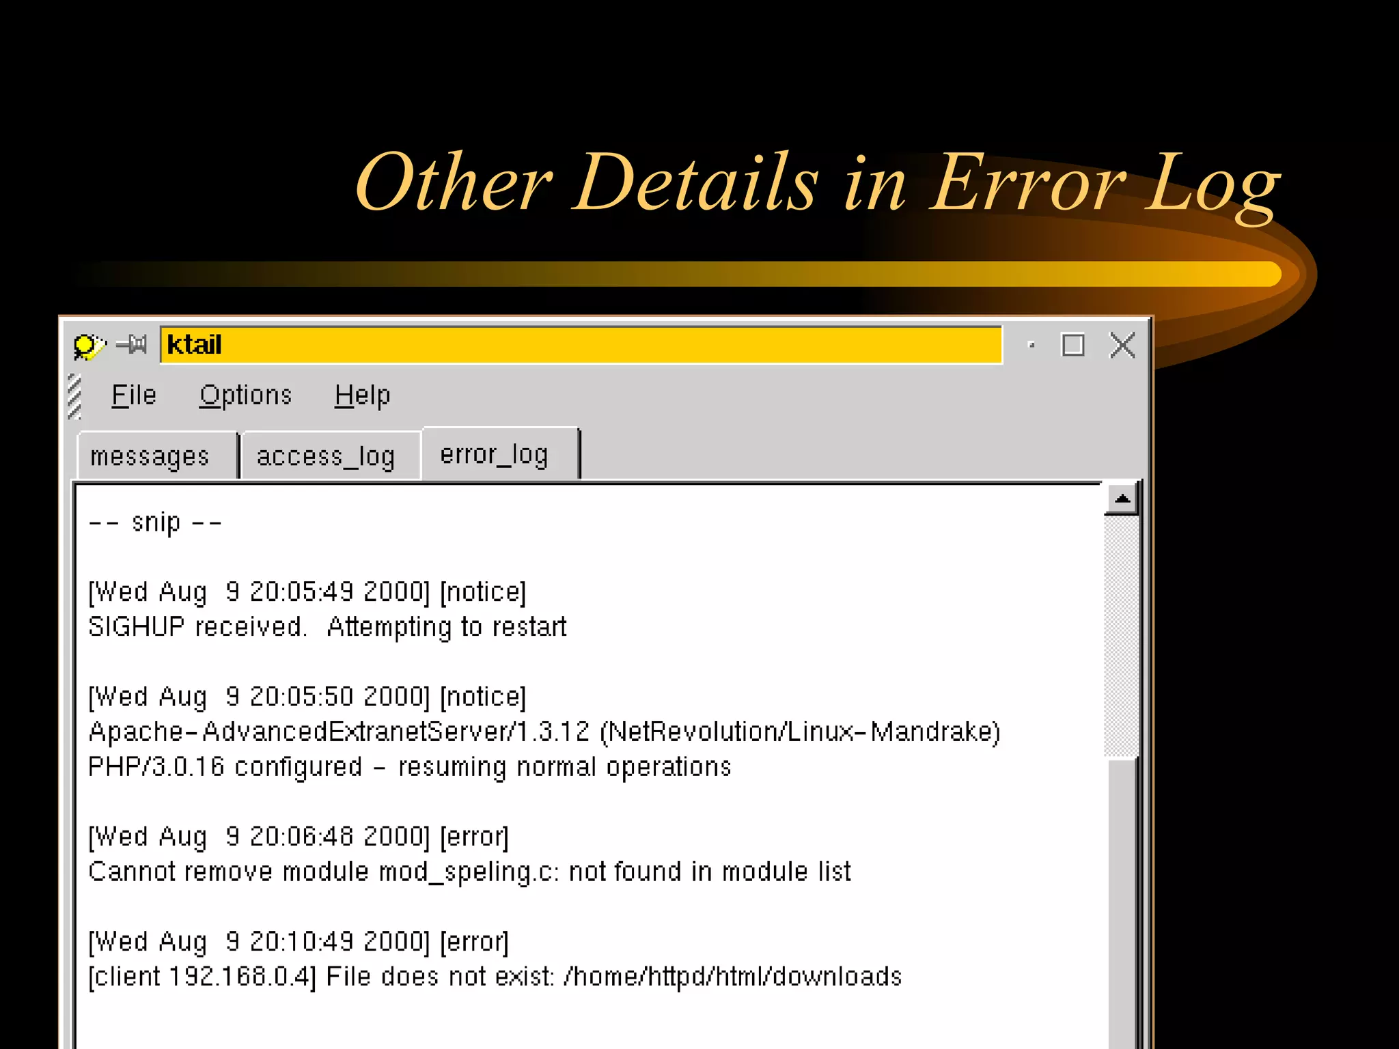The width and height of the screenshot is (1399, 1049).
Task: Click the '20:05:50 2000] [notice]' timestamp line
Action: point(307,697)
